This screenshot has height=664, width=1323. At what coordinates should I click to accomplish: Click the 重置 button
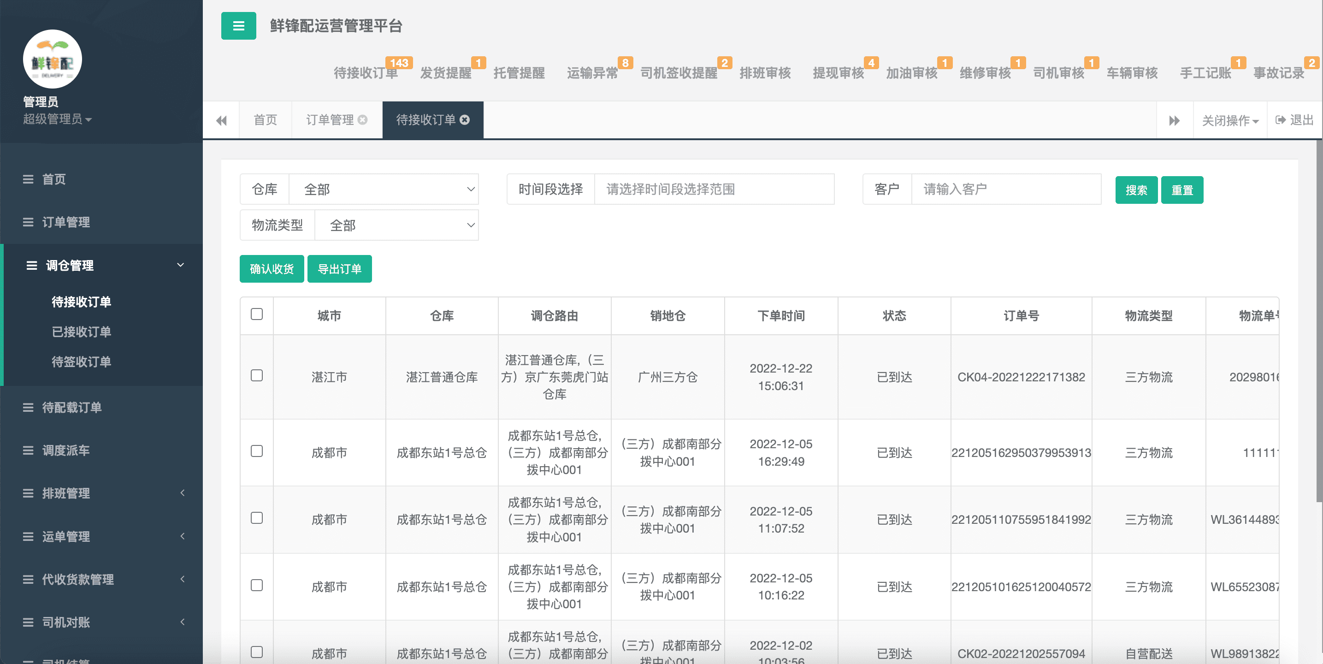1182,190
